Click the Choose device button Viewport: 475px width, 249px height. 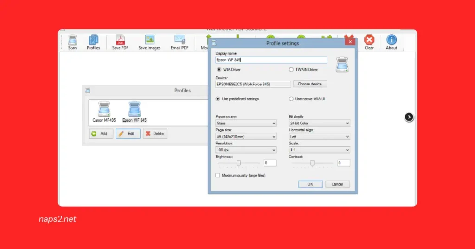coord(310,84)
